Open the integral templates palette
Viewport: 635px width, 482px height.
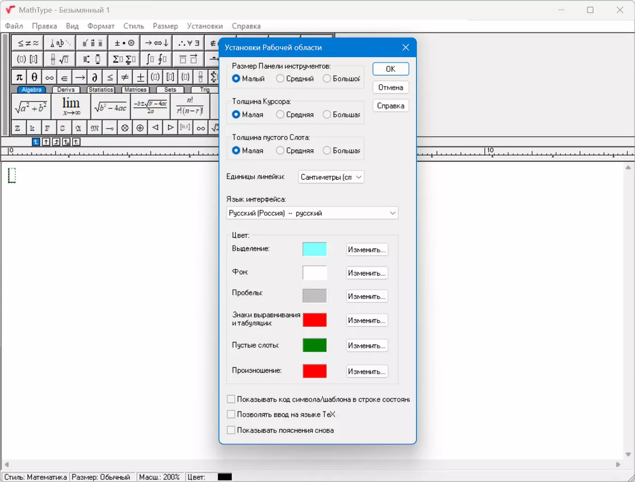coord(156,60)
